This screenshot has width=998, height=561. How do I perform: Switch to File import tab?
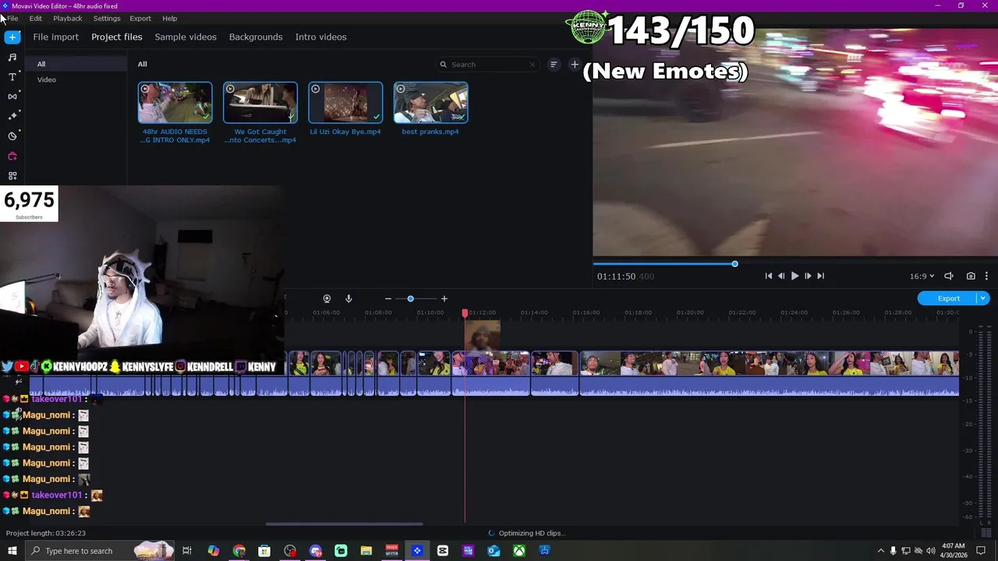(x=55, y=37)
